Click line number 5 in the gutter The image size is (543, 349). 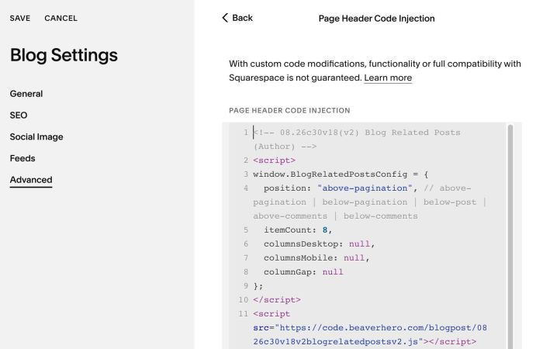[x=246, y=230]
